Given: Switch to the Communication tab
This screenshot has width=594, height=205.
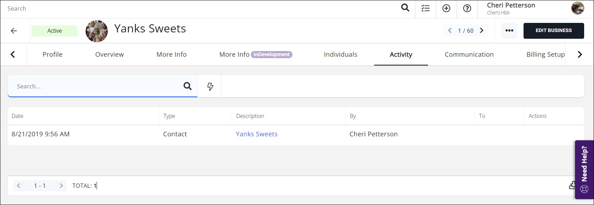Looking at the screenshot, I should coord(469,55).
